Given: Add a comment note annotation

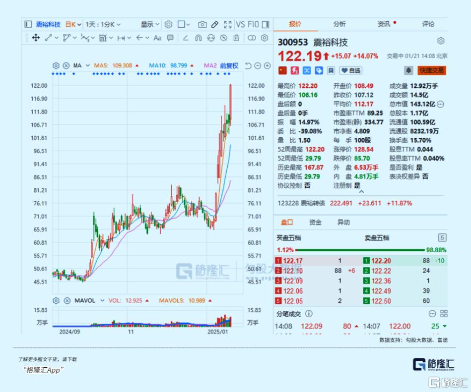Looking at the screenshot, I should [x=170, y=38].
